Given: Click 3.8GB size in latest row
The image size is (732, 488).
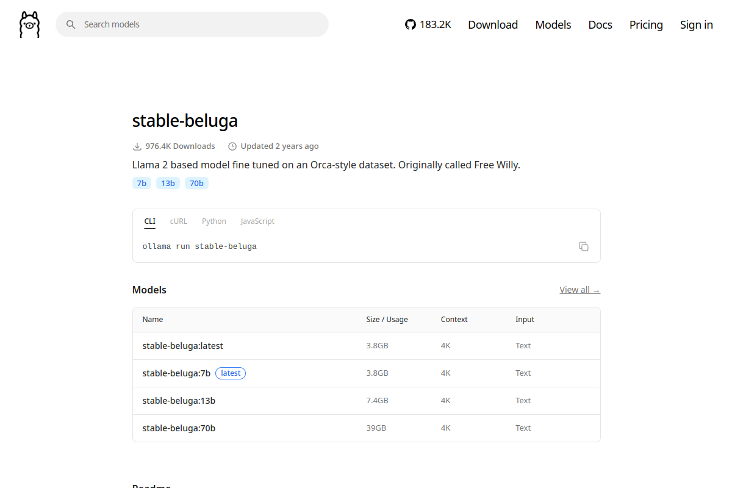Looking at the screenshot, I should [x=377, y=346].
